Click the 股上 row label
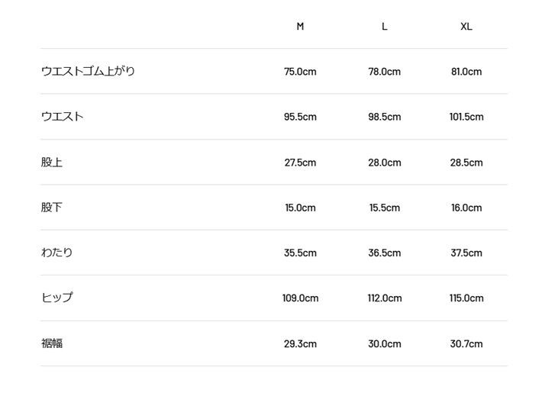The height and width of the screenshot is (393, 555). point(52,162)
